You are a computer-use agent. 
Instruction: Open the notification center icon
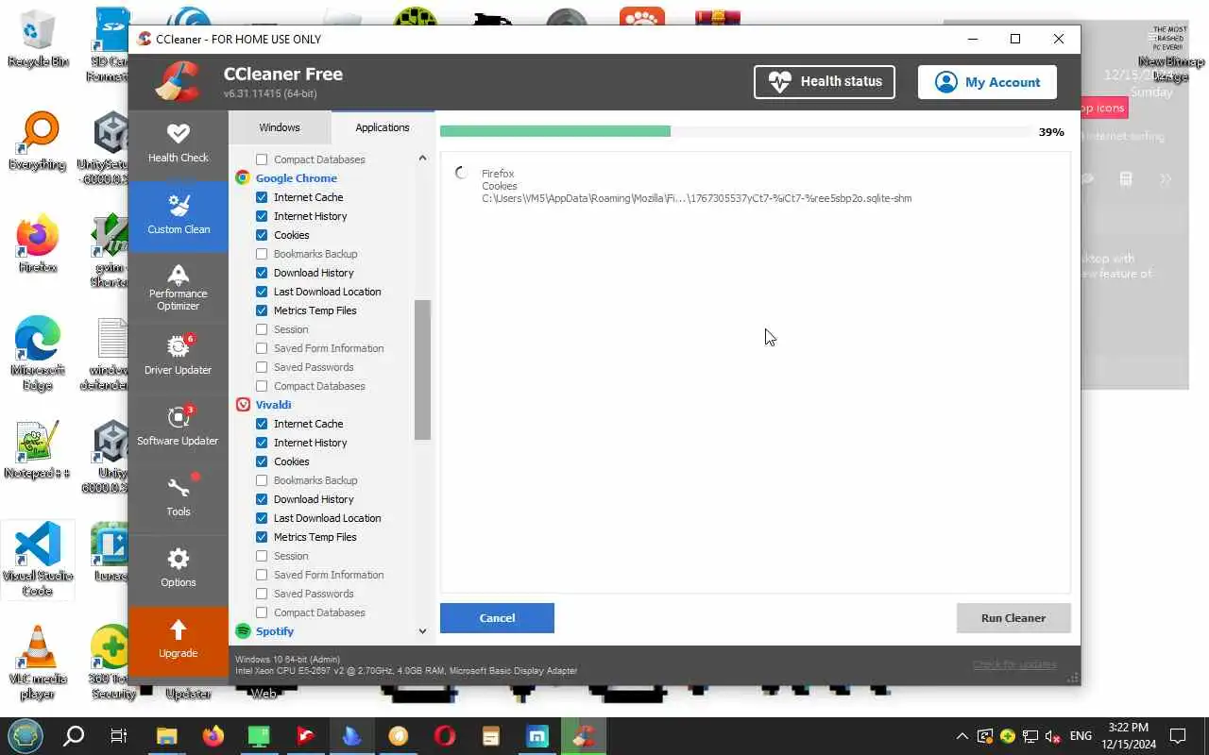pos(1178,735)
